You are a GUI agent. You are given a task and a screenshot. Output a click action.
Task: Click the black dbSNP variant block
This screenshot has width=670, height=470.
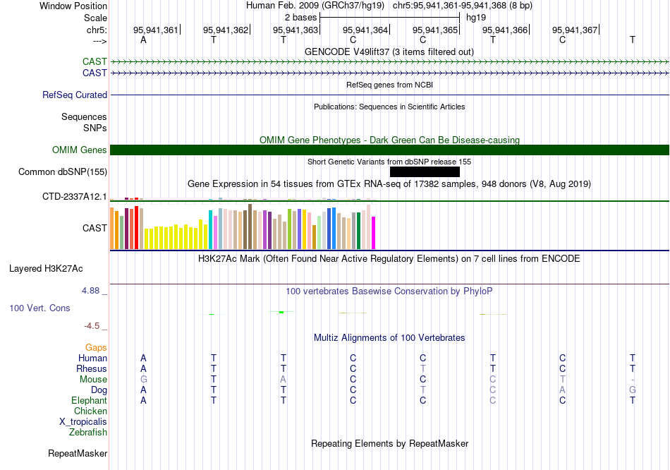pos(425,172)
